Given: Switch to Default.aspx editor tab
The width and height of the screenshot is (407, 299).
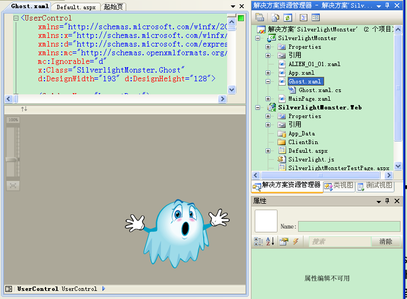Looking at the screenshot, I should 76,7.
